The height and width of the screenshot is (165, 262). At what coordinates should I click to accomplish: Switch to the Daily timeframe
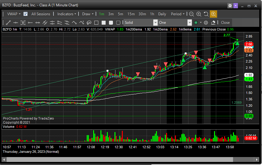click(162, 14)
